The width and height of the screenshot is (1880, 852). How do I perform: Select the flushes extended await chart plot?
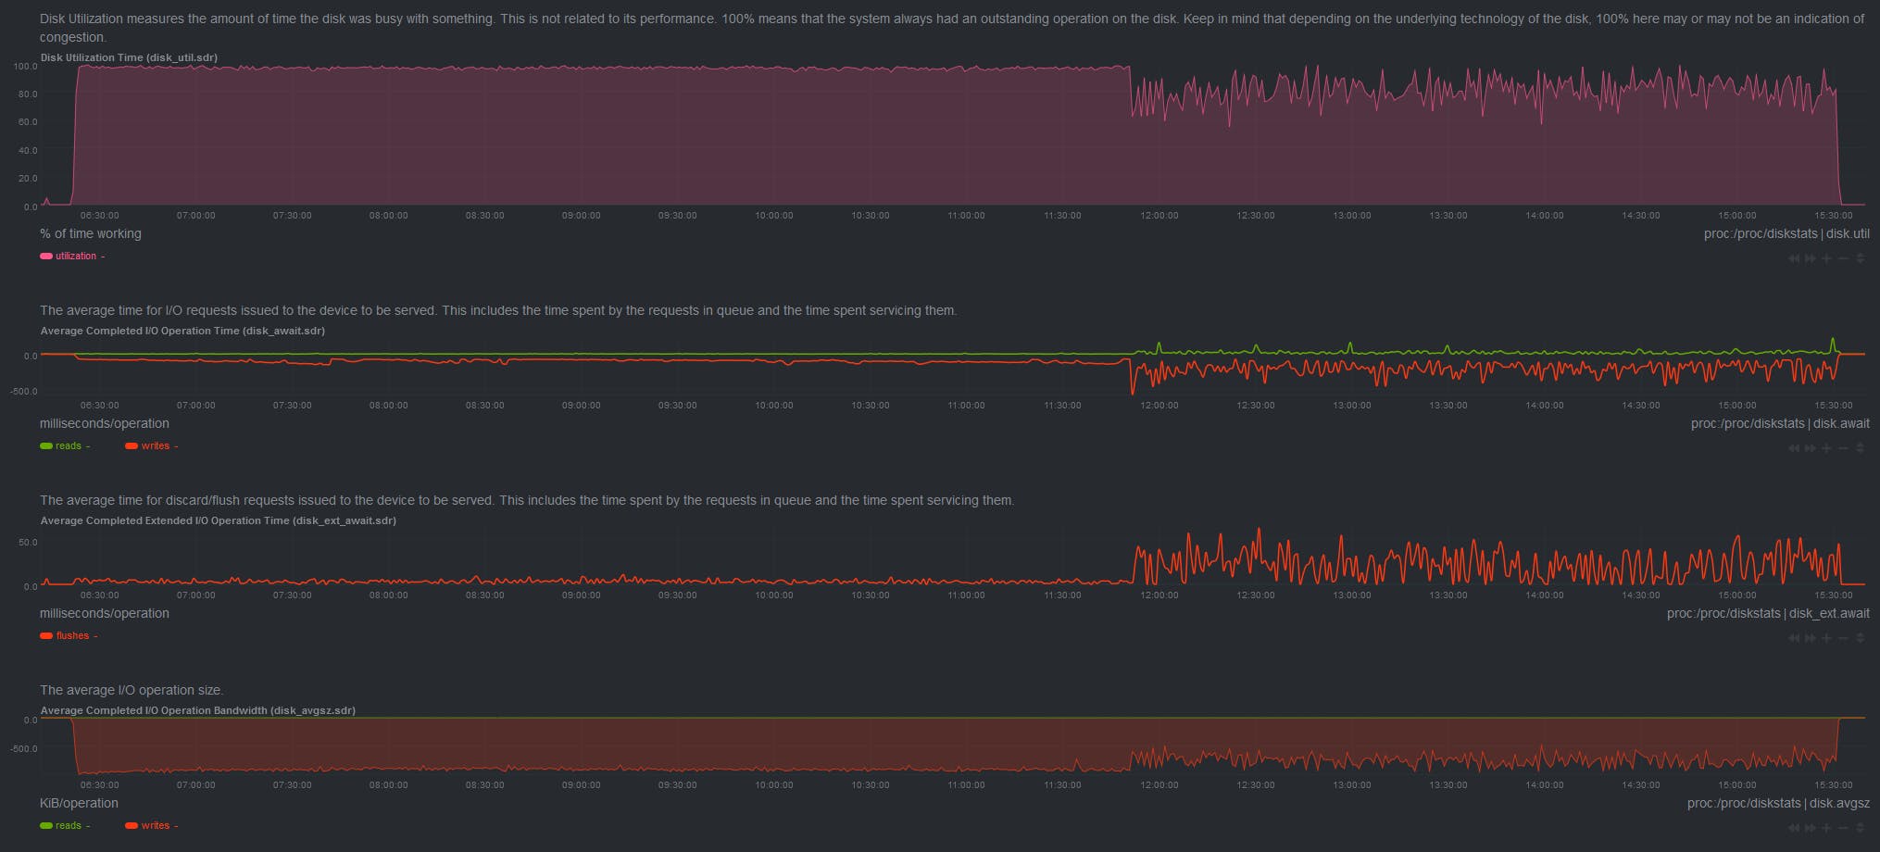pyautogui.click(x=954, y=556)
